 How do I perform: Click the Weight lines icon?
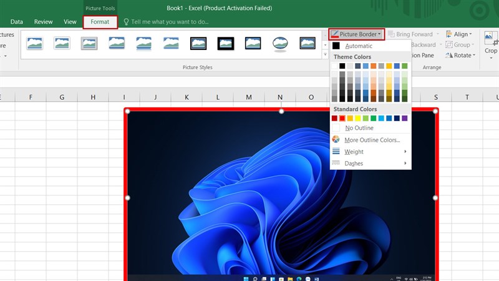[336, 151]
